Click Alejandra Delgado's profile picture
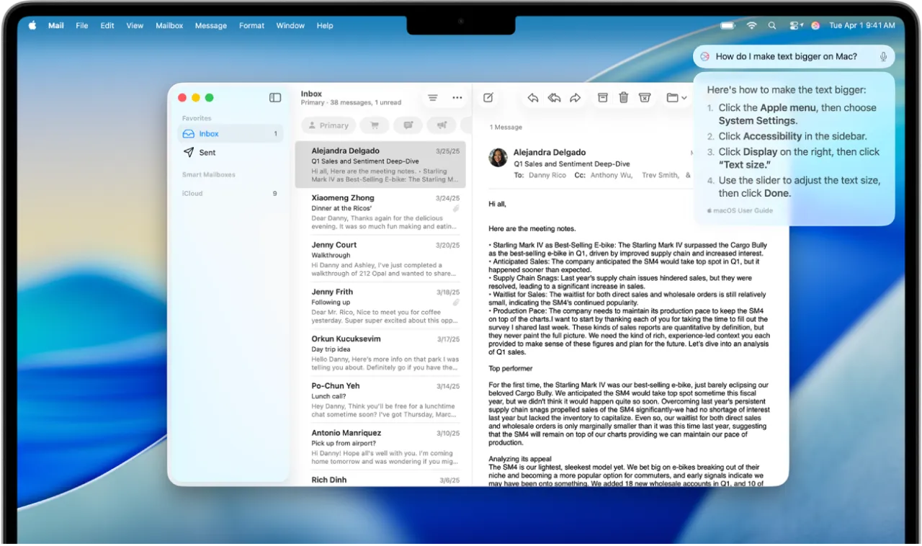The width and height of the screenshot is (922, 546). (498, 158)
